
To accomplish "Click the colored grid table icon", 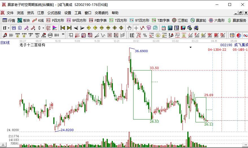I will (232, 35).
